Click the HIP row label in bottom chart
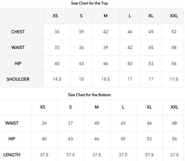Viewport: 185px width, 161px height. (x=12, y=139)
